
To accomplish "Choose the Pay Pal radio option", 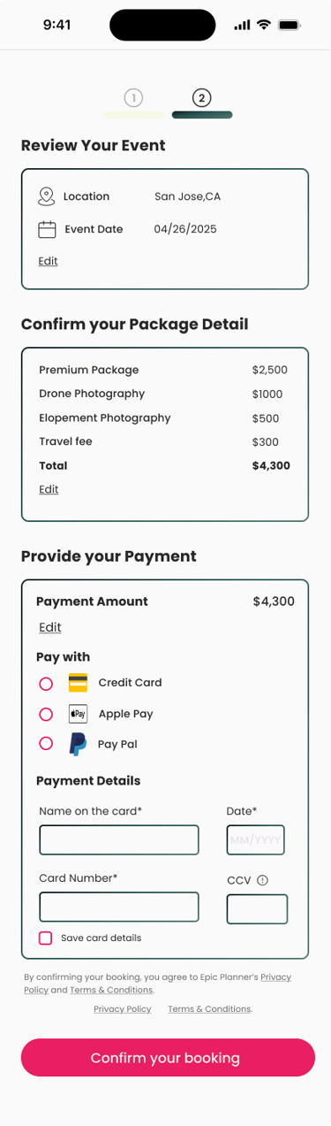I will pyautogui.click(x=46, y=744).
